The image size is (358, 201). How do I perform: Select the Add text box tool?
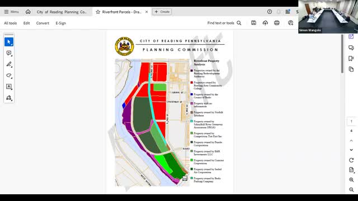(x=9, y=87)
